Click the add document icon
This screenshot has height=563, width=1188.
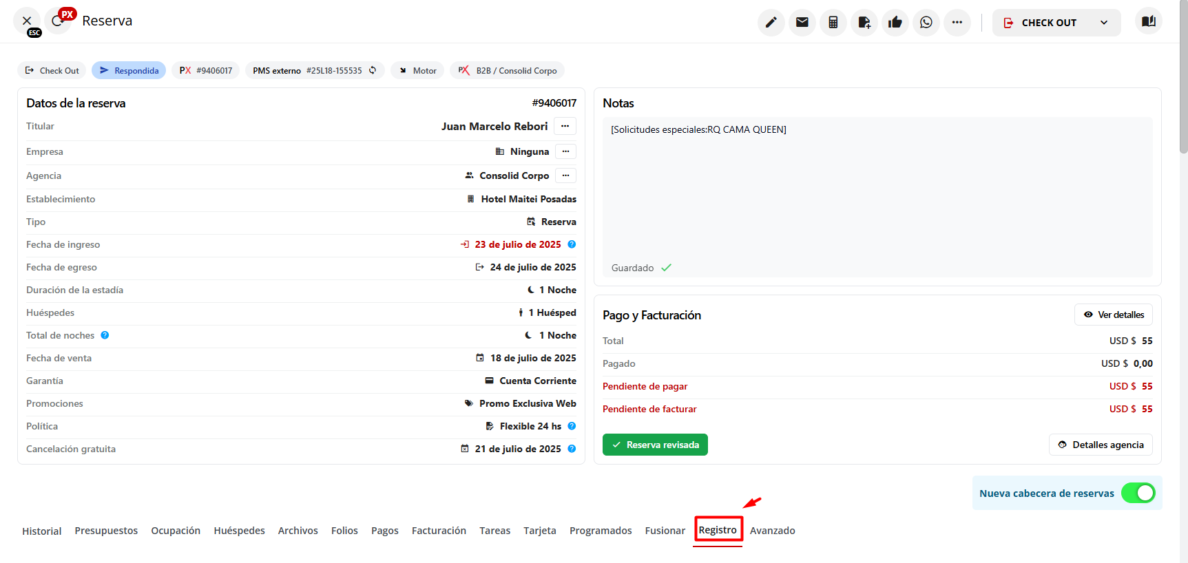(864, 23)
